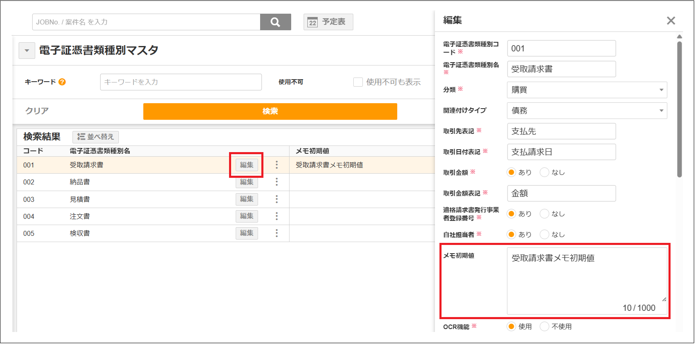Open three-dot menu for row 001
Screen dimensions: 695x344
point(277,165)
